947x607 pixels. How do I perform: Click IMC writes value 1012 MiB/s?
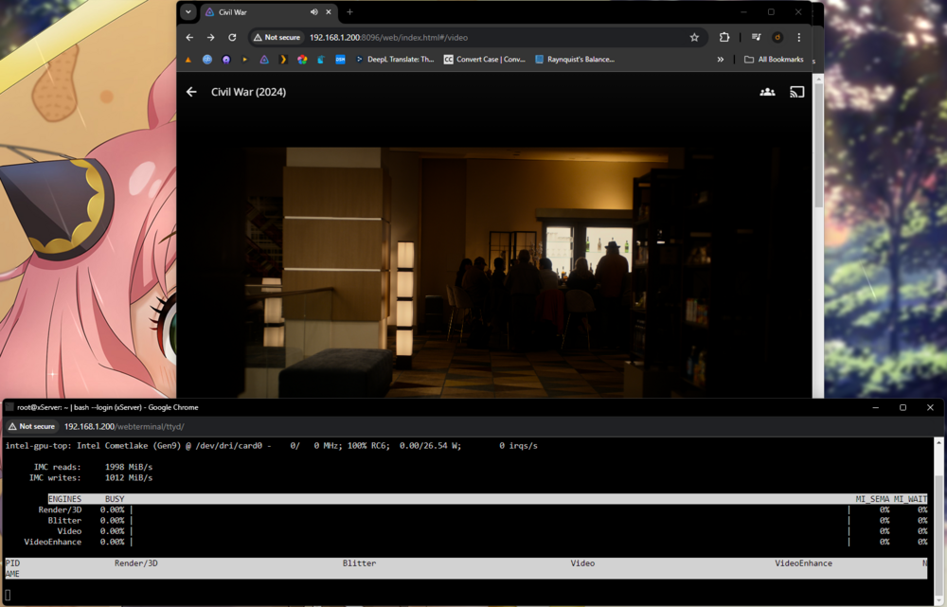coord(129,478)
